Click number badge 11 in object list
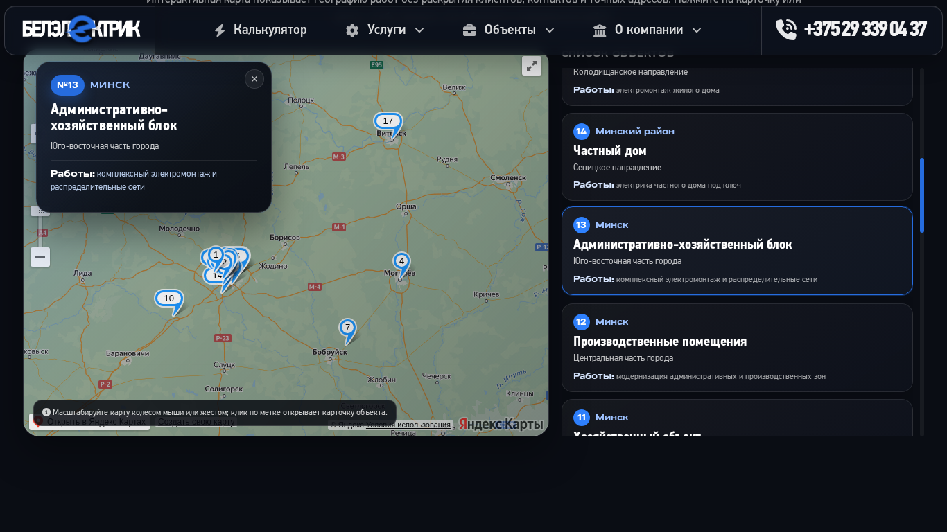947x532 pixels. tap(582, 418)
